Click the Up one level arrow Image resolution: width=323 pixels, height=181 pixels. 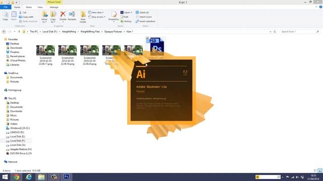(19, 32)
